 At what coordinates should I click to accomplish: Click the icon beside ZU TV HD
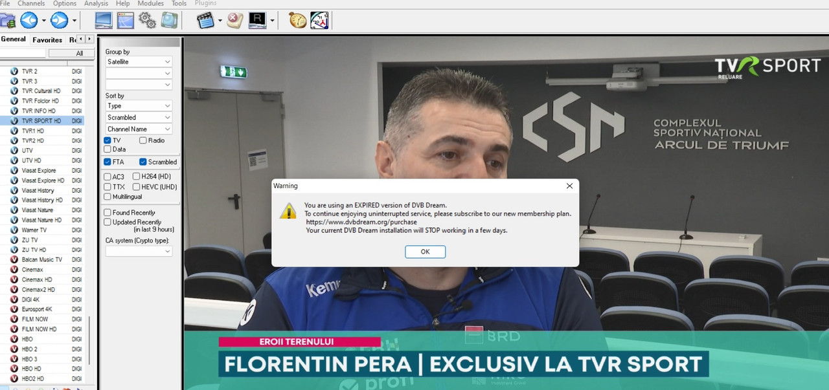click(x=14, y=250)
